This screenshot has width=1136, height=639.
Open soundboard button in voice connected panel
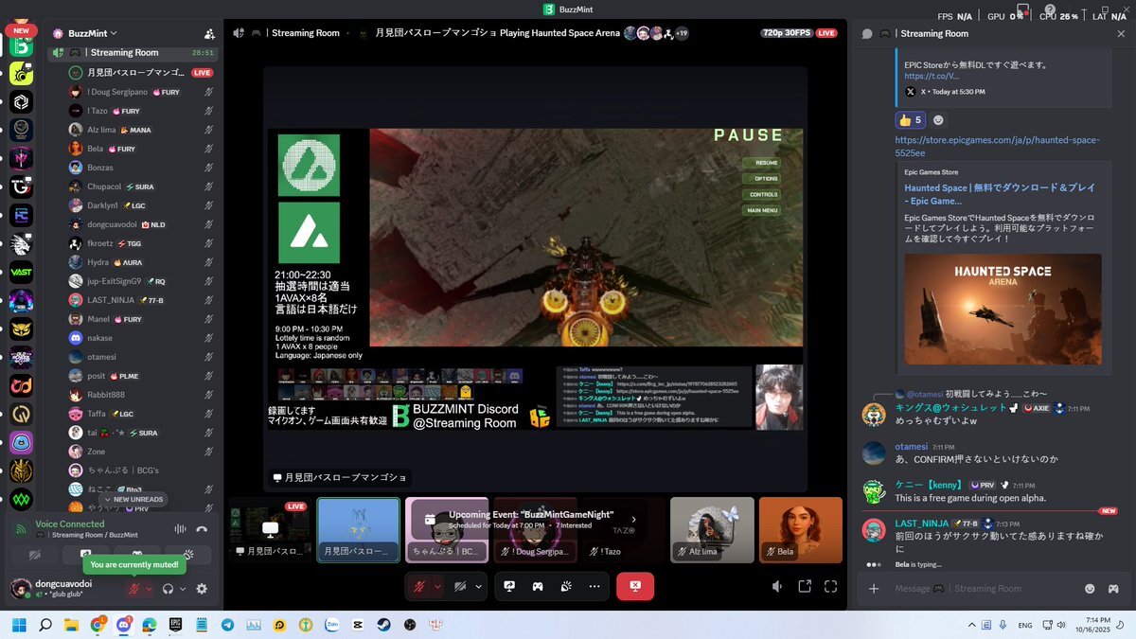pyautogui.click(x=188, y=555)
